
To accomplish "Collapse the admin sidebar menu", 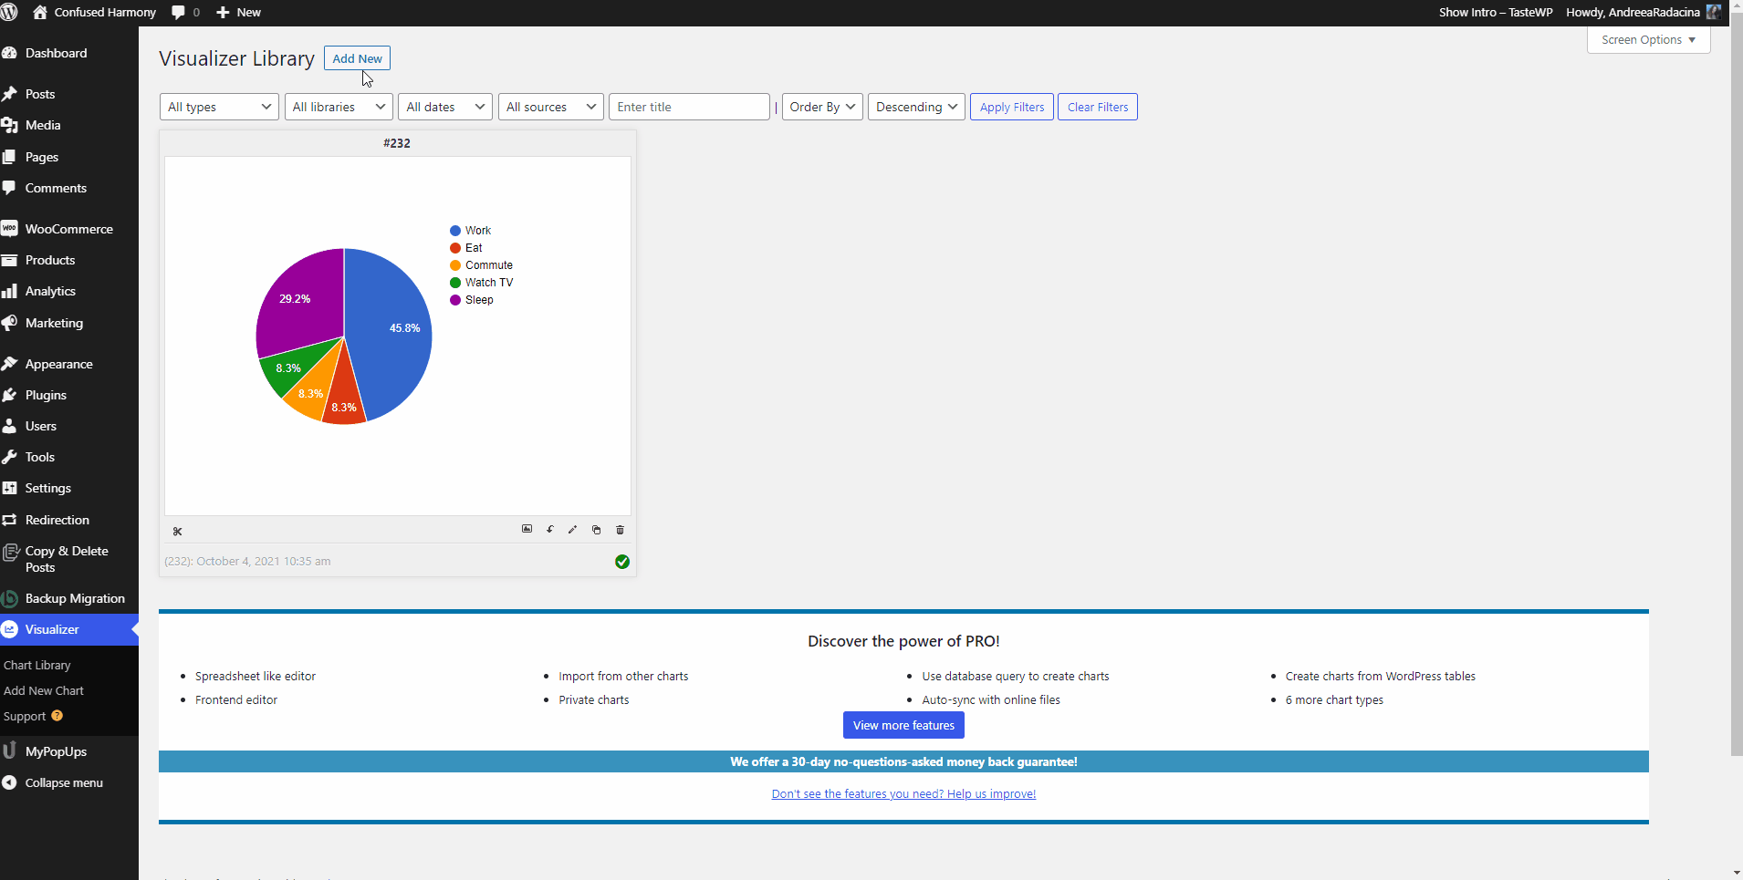I will pyautogui.click(x=63, y=782).
